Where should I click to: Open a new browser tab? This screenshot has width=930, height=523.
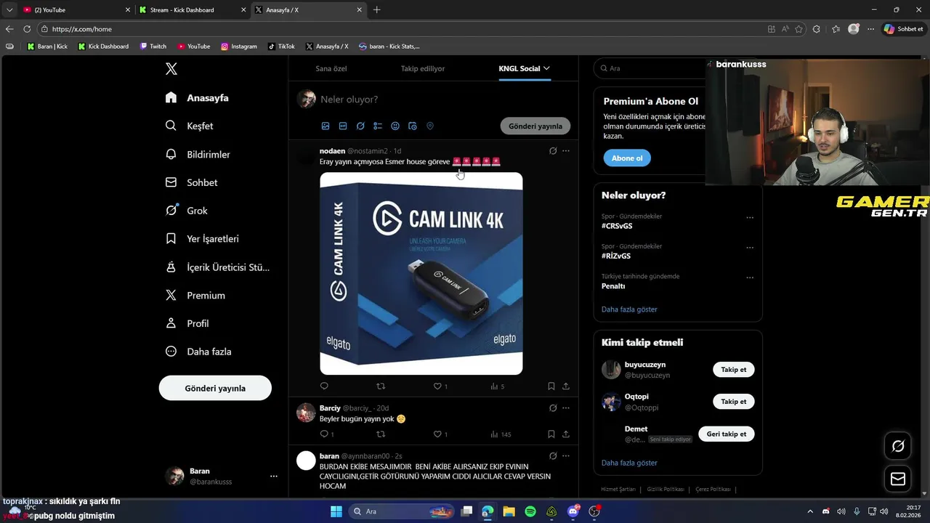[376, 10]
